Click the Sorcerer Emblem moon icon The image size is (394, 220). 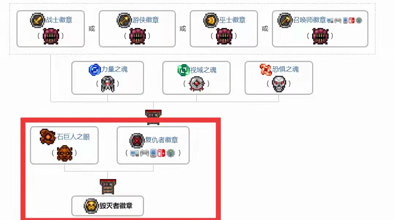point(211,20)
